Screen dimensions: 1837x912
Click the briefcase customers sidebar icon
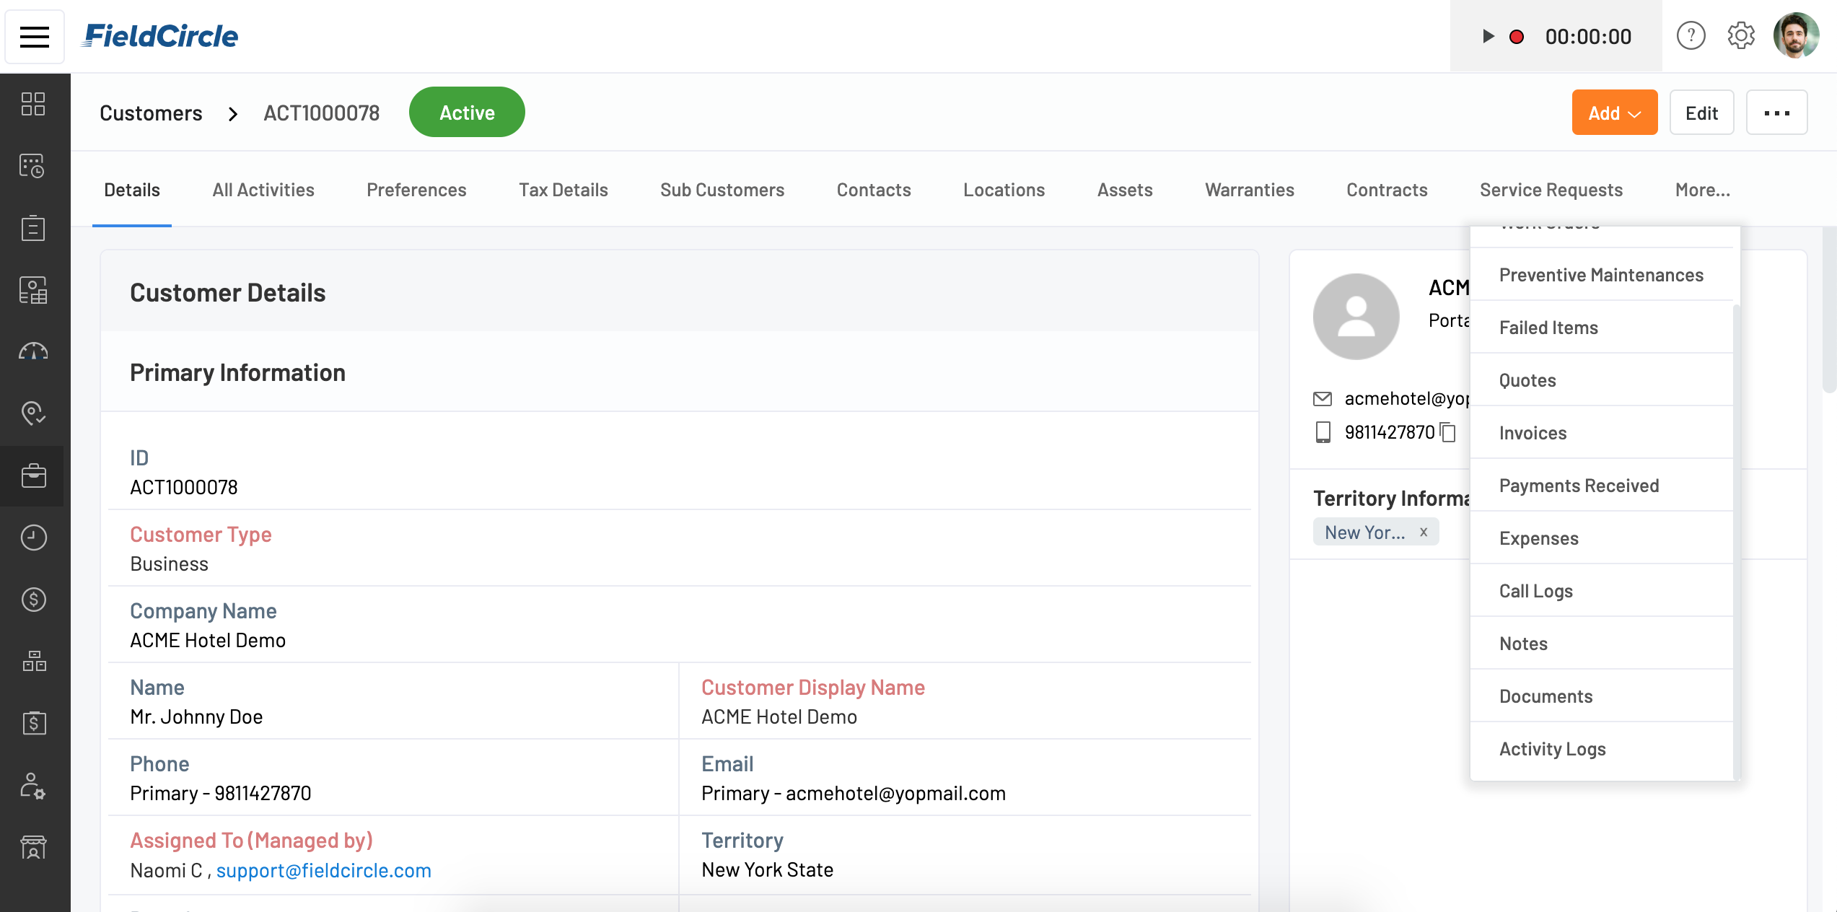click(x=33, y=475)
